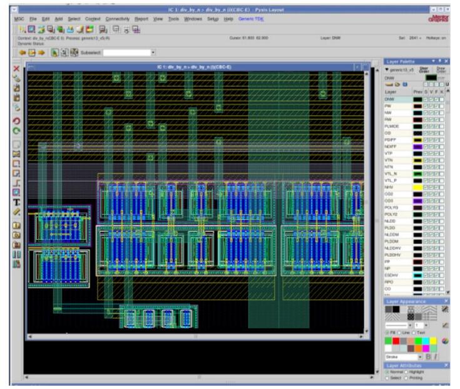Select the ruler measurement tool
This screenshot has height=389, width=460.
[16, 212]
